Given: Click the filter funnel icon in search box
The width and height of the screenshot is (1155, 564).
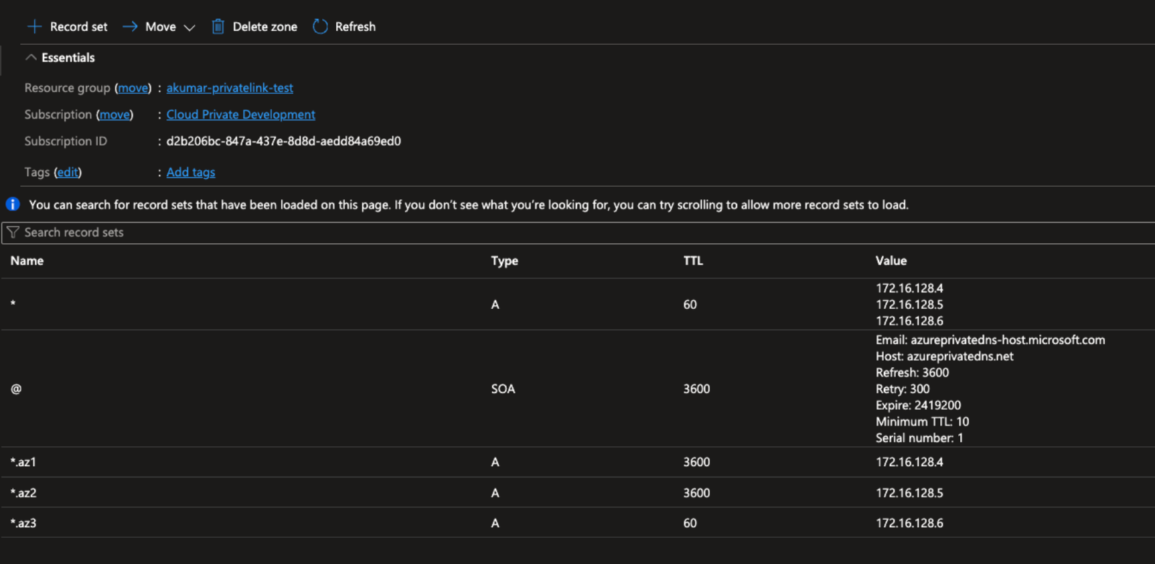Looking at the screenshot, I should click(13, 232).
